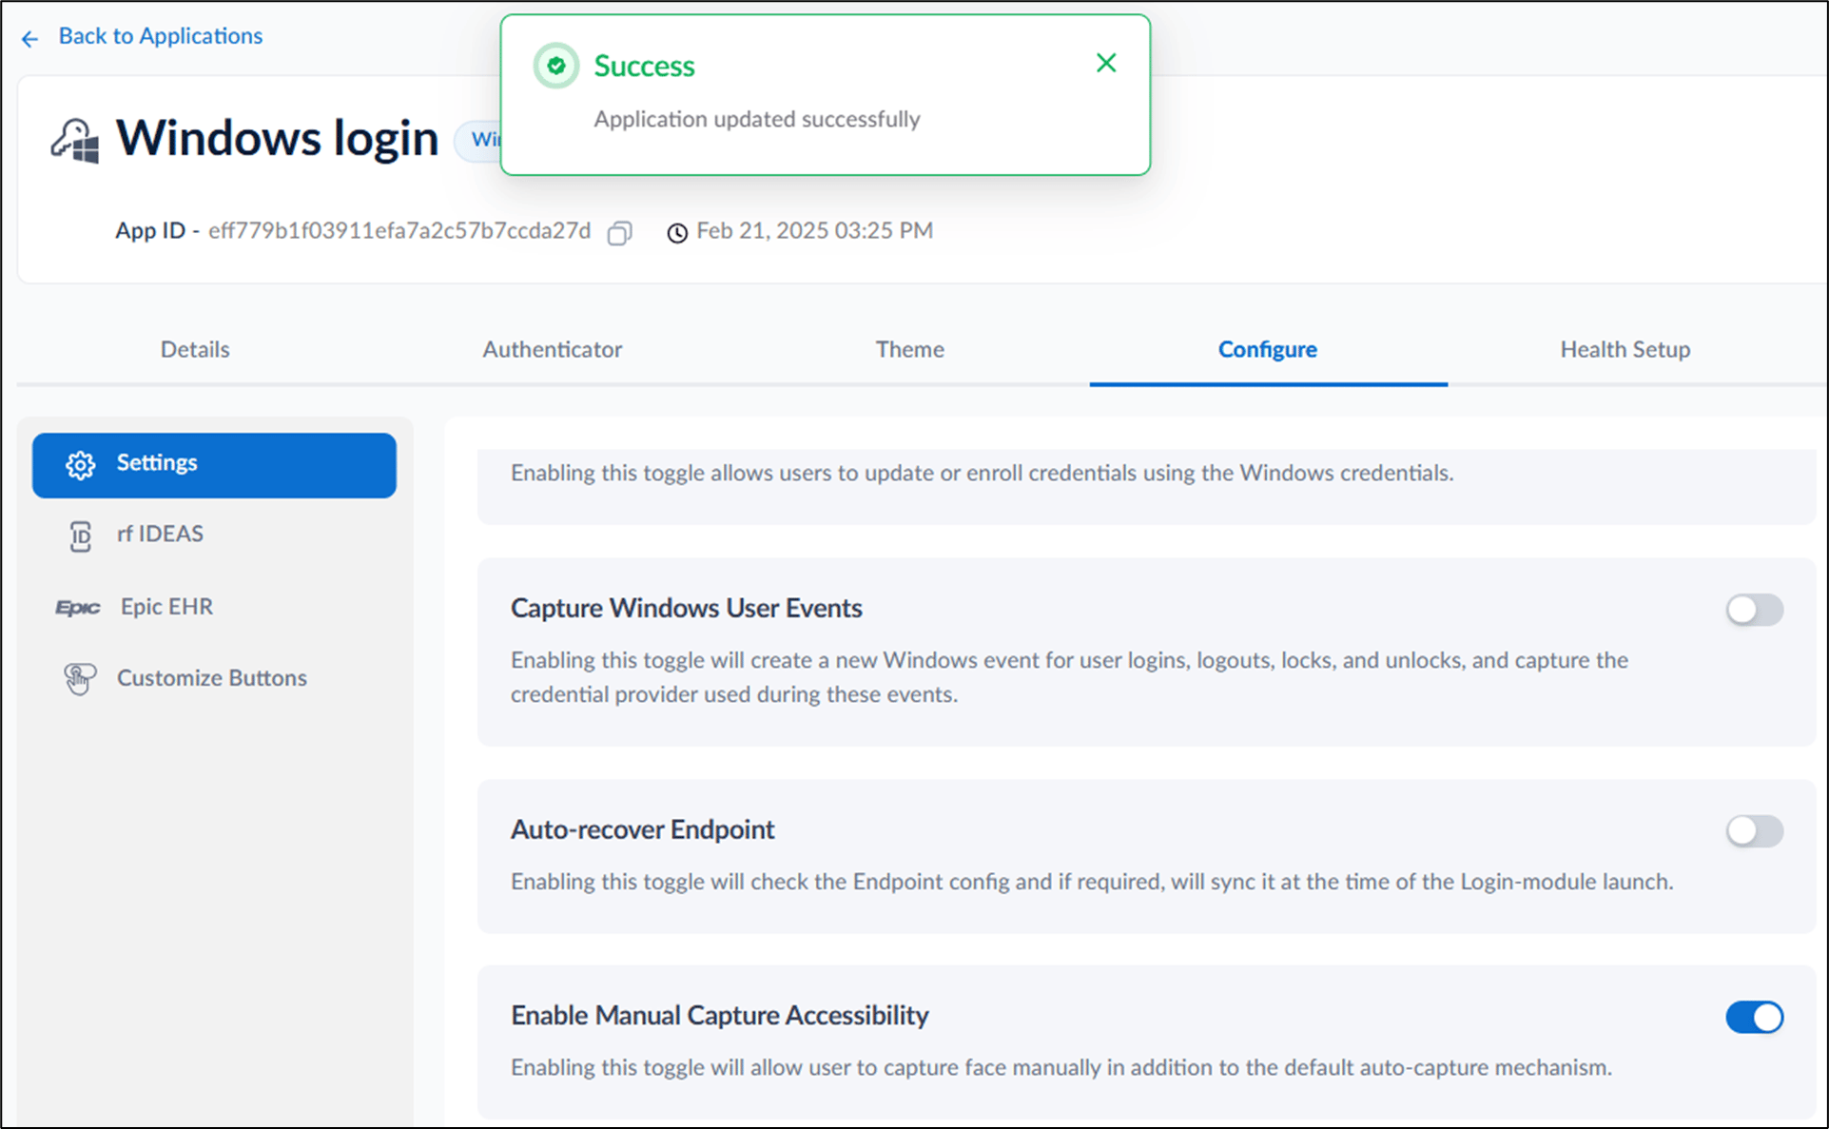The width and height of the screenshot is (1829, 1129).
Task: Click the Windows login key icon
Action: click(75, 141)
